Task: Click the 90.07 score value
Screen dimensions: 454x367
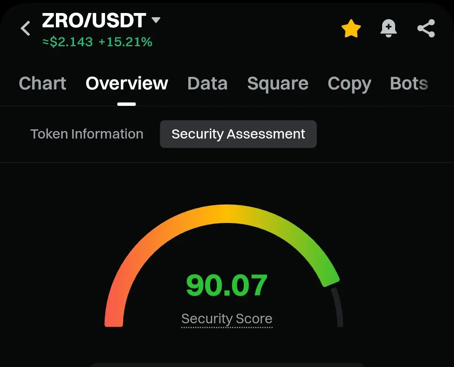Action: (x=227, y=286)
